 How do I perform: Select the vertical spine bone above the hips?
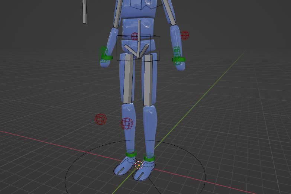[139, 30]
